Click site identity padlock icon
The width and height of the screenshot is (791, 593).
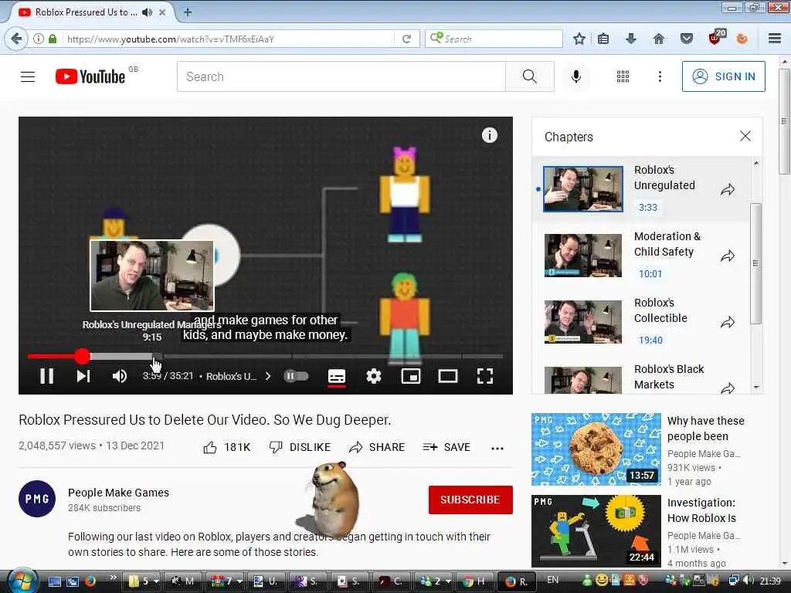pos(53,39)
